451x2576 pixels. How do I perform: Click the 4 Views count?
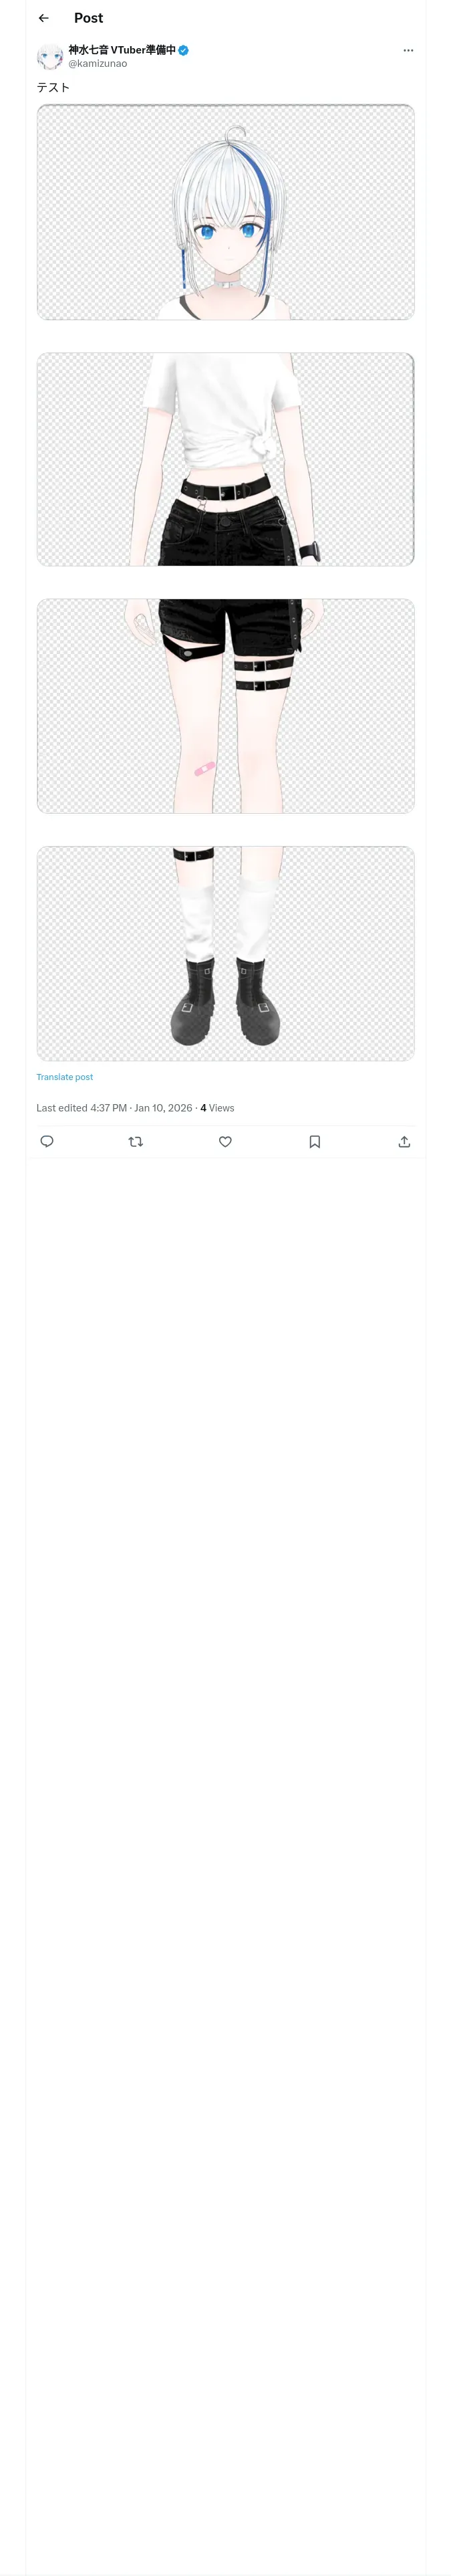pyautogui.click(x=217, y=1108)
